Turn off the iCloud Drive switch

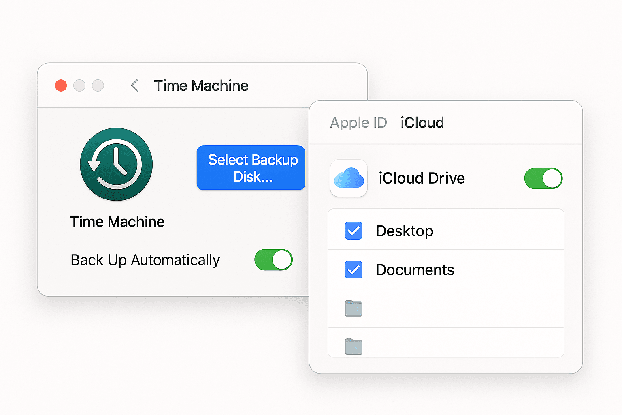coord(543,178)
